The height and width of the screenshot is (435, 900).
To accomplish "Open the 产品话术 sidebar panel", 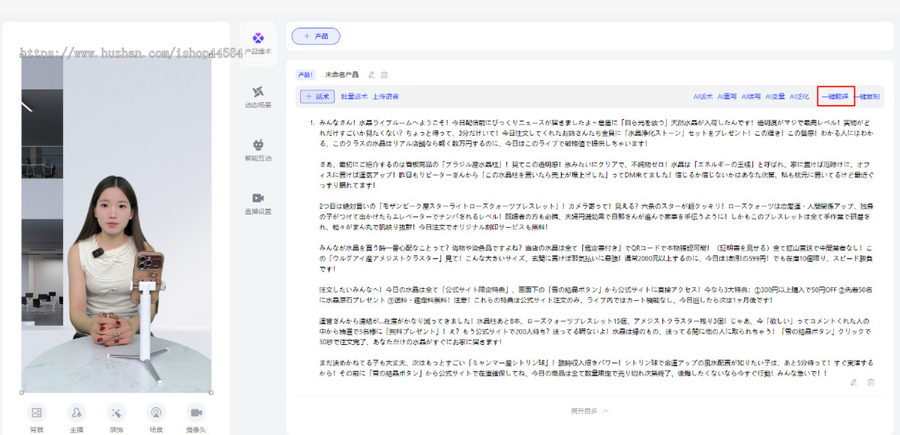I will (258, 43).
